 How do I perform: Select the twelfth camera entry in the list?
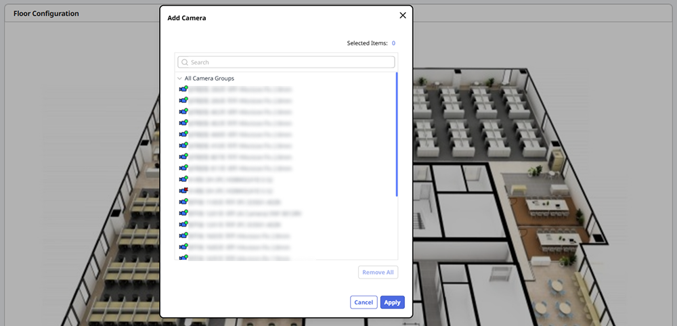click(x=240, y=213)
